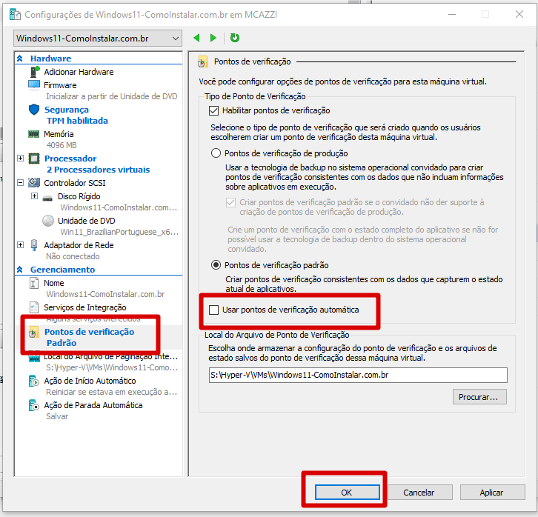Click the green refresh icon
This screenshot has width=538, height=517.
point(235,38)
